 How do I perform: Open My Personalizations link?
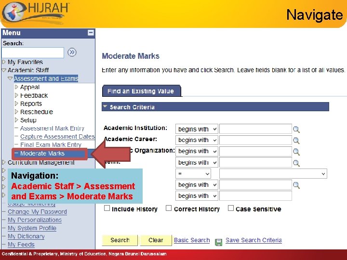coord(35,220)
